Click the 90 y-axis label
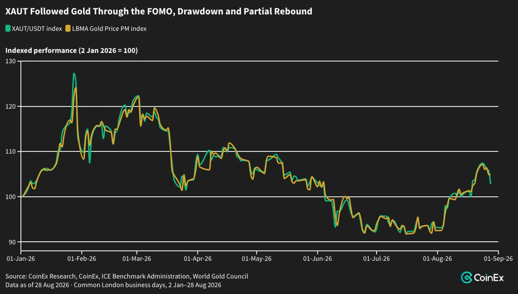Viewport: 518px width, 294px height. 12,242
